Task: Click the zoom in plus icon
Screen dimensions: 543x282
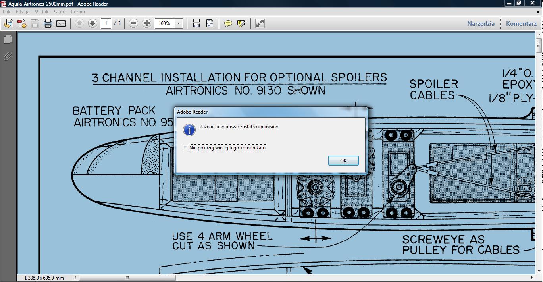Action: pyautogui.click(x=146, y=23)
